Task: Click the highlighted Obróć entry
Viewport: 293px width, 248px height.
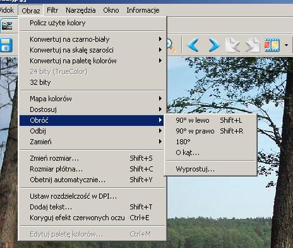Action: [92, 120]
